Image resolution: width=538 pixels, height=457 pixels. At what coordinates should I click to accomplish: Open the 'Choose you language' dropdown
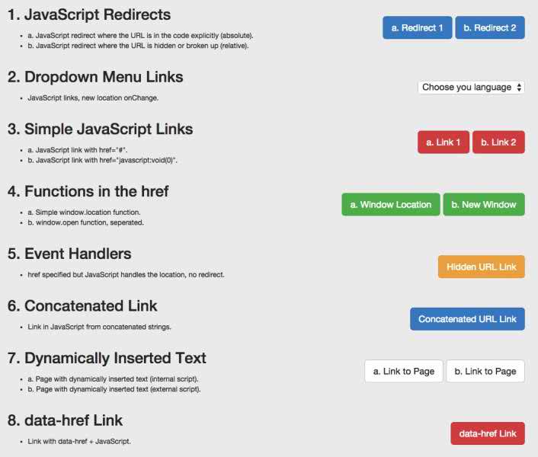tap(471, 87)
